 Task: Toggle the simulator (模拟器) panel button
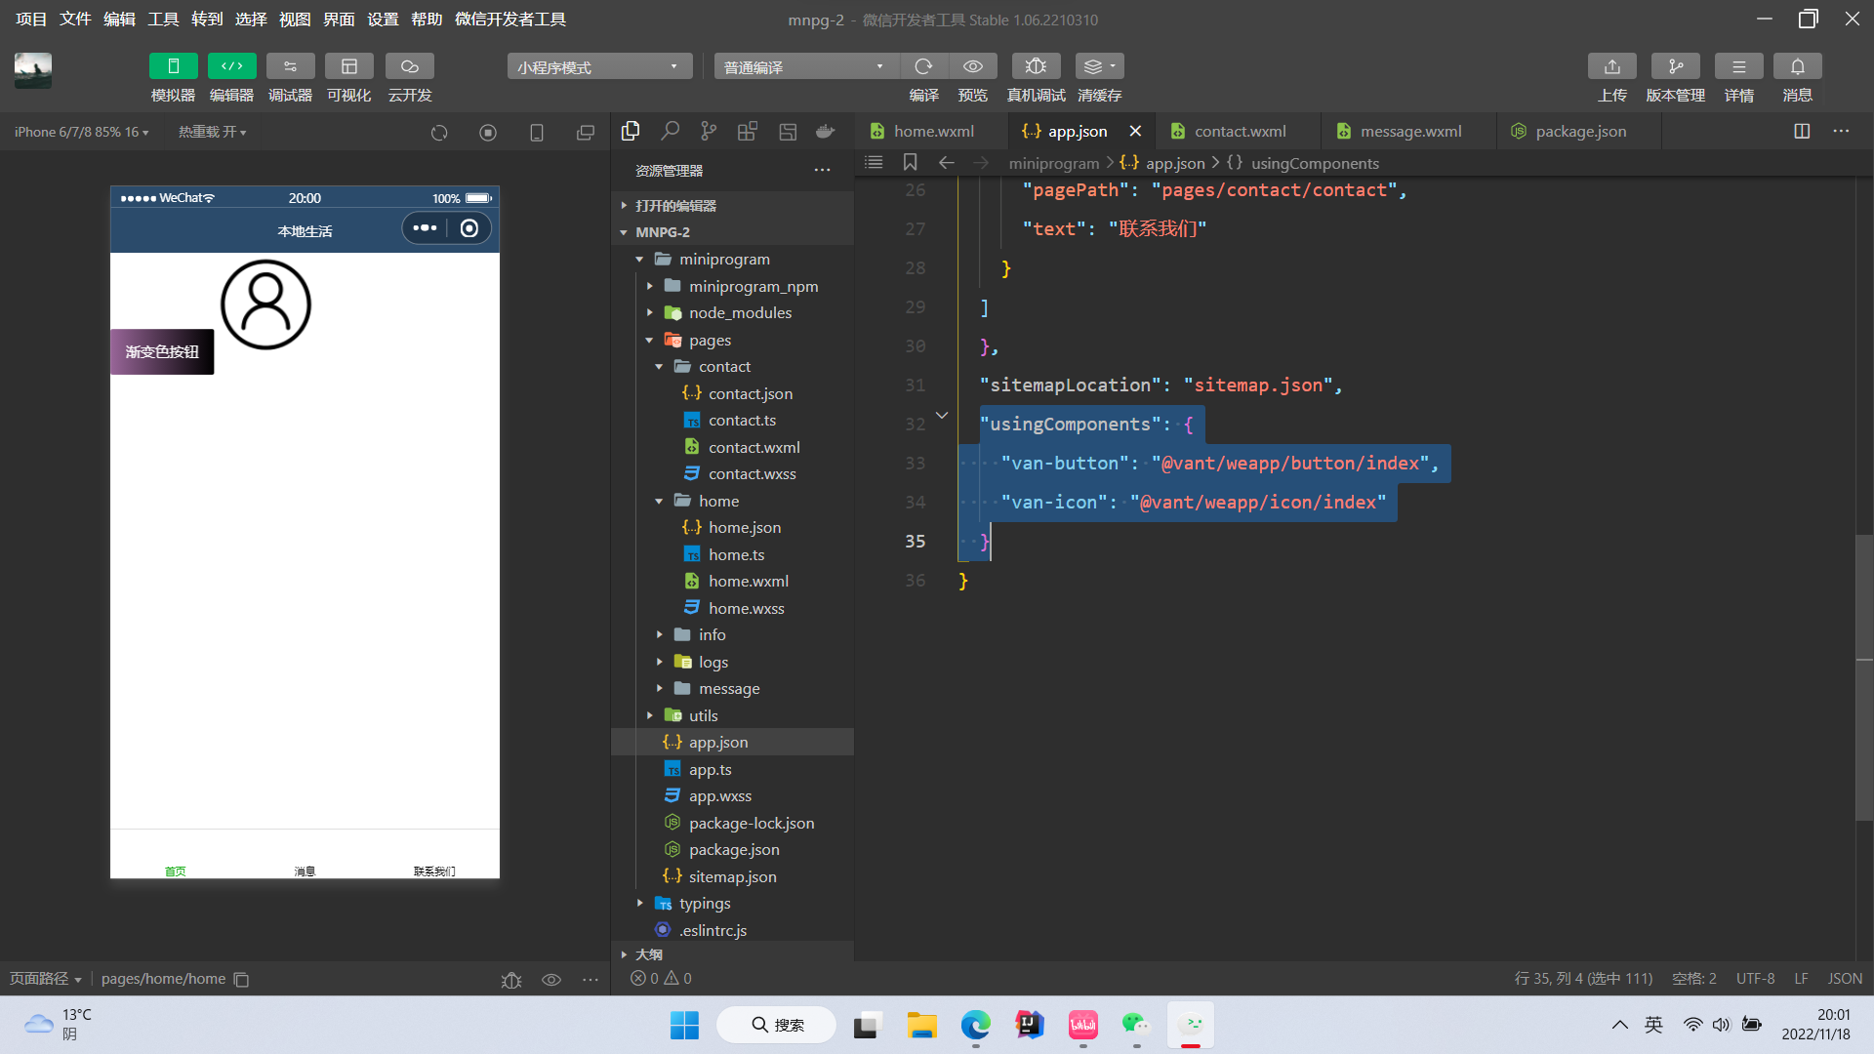click(173, 66)
